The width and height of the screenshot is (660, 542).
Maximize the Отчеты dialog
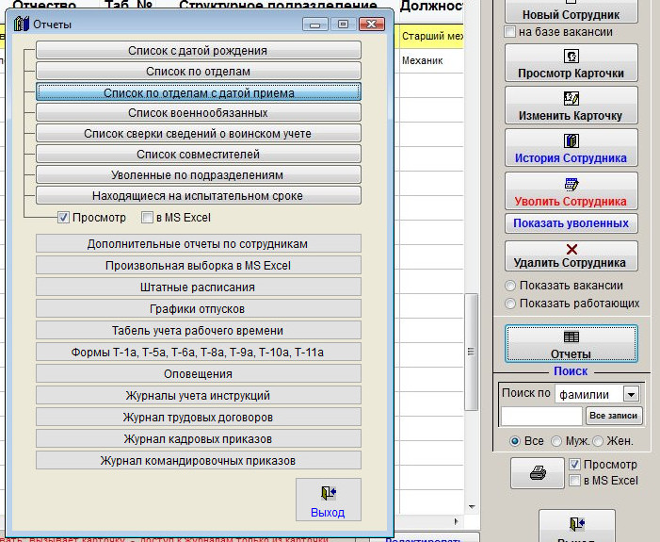pos(343,24)
